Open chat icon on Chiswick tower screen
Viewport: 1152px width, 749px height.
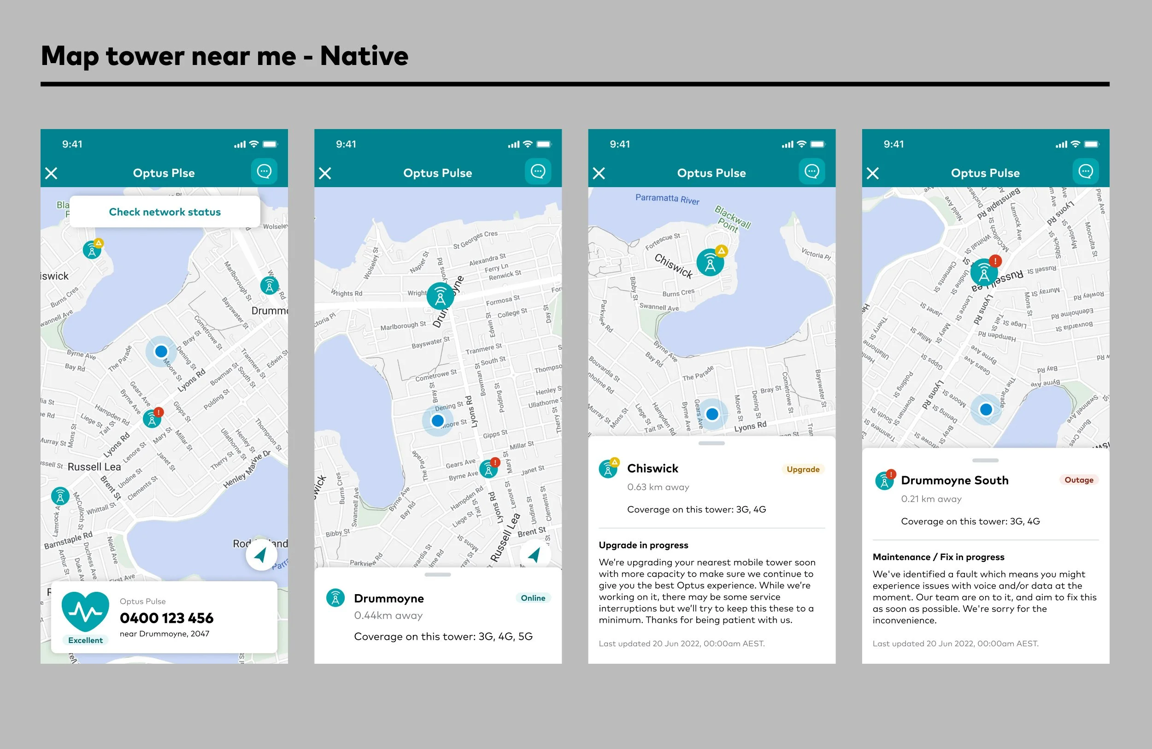(812, 171)
